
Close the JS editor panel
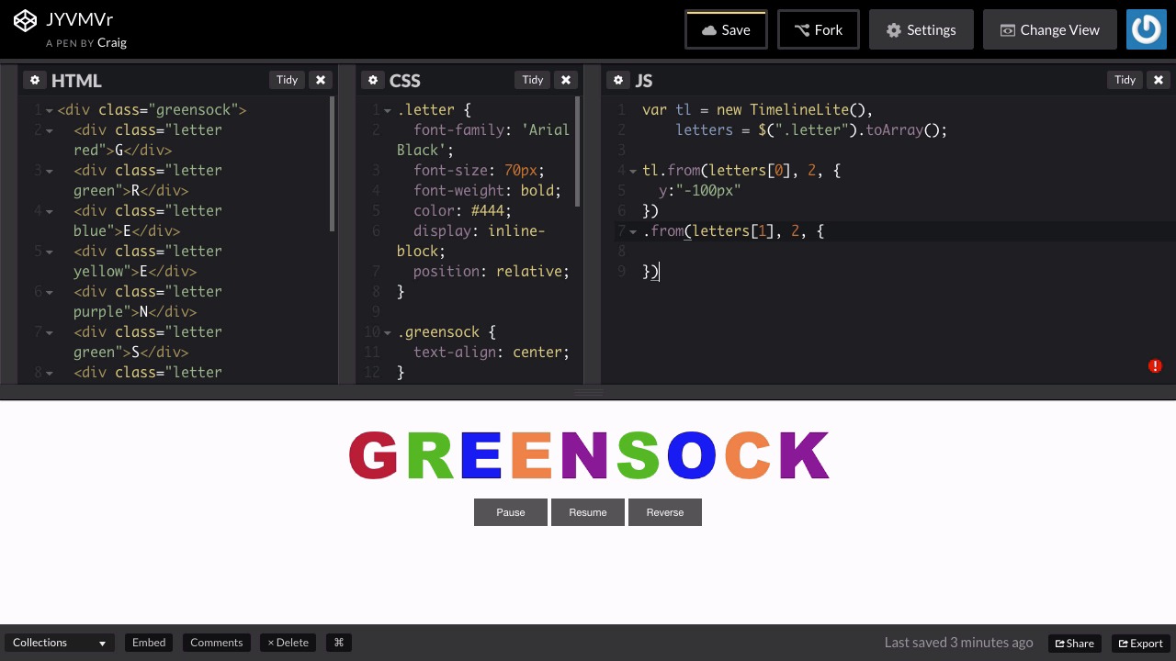click(1159, 80)
